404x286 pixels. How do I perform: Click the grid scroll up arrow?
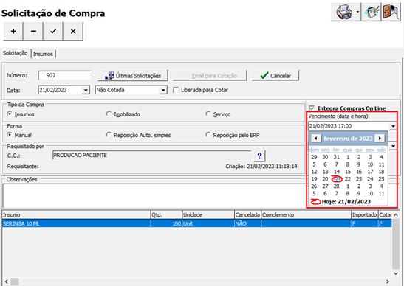(396, 214)
